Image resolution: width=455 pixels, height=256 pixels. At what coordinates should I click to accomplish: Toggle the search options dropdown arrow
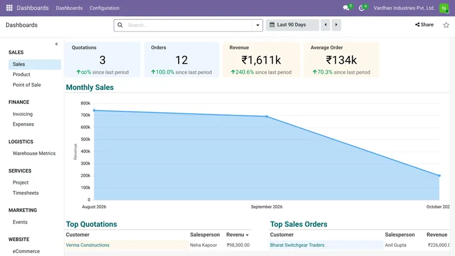258,25
